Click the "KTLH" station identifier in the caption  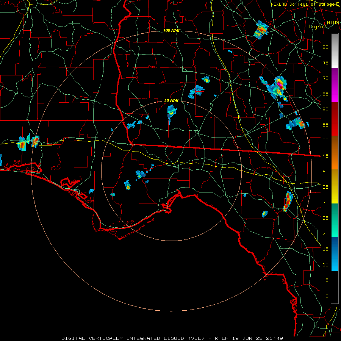click(x=222, y=338)
